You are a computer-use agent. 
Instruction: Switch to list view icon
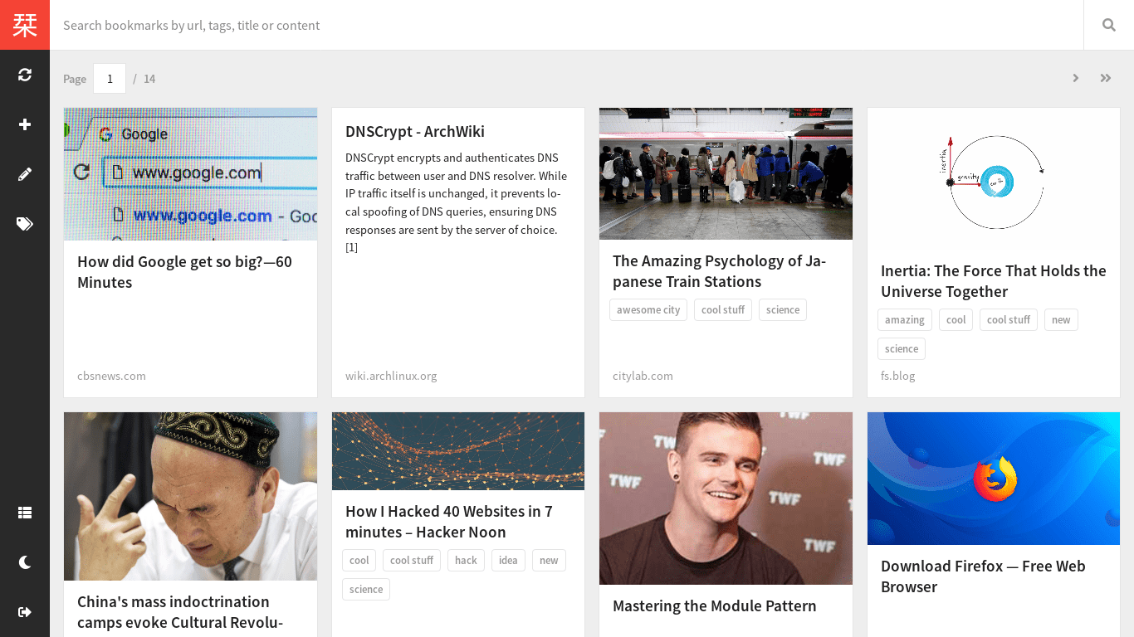(x=25, y=513)
